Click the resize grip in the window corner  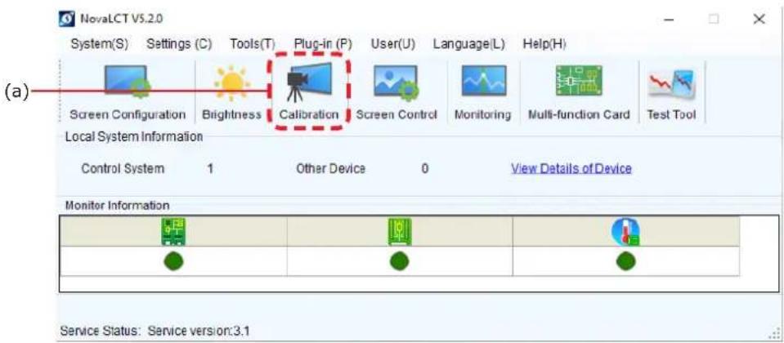[775, 333]
